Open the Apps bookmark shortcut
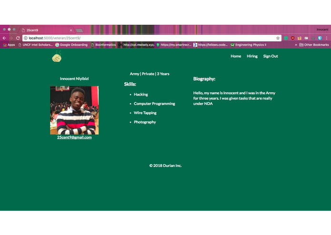 pos(9,45)
